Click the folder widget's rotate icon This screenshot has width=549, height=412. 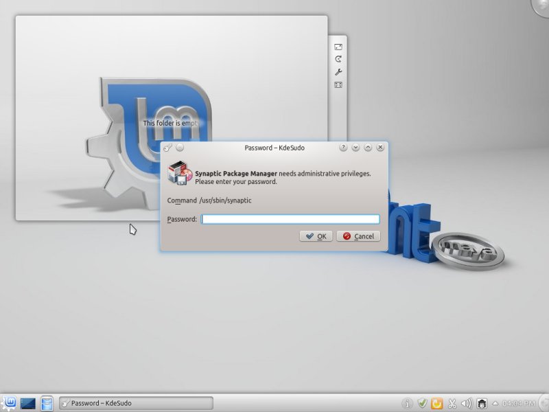click(338, 59)
